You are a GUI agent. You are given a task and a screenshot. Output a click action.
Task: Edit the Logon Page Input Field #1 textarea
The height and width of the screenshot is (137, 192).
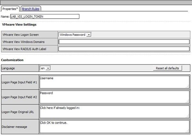pyautogui.click(x=115, y=82)
